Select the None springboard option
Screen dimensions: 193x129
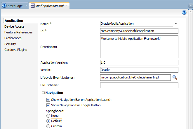pyautogui.click(x=48, y=116)
